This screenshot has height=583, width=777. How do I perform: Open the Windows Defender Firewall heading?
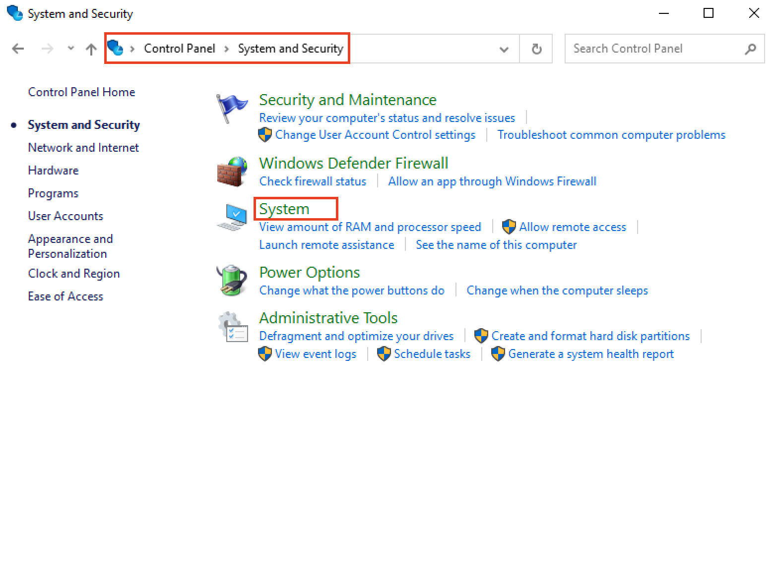[x=354, y=163]
